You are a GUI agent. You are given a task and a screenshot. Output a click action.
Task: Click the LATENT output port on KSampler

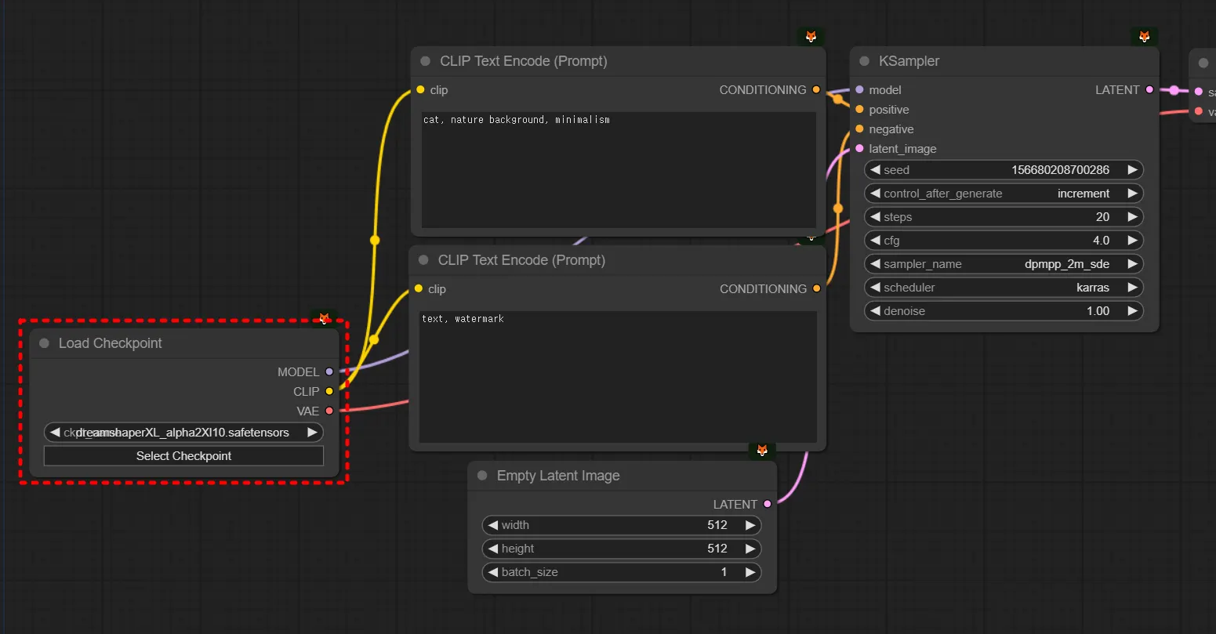click(x=1149, y=90)
